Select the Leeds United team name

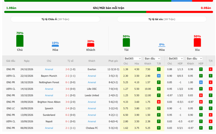[92, 95]
